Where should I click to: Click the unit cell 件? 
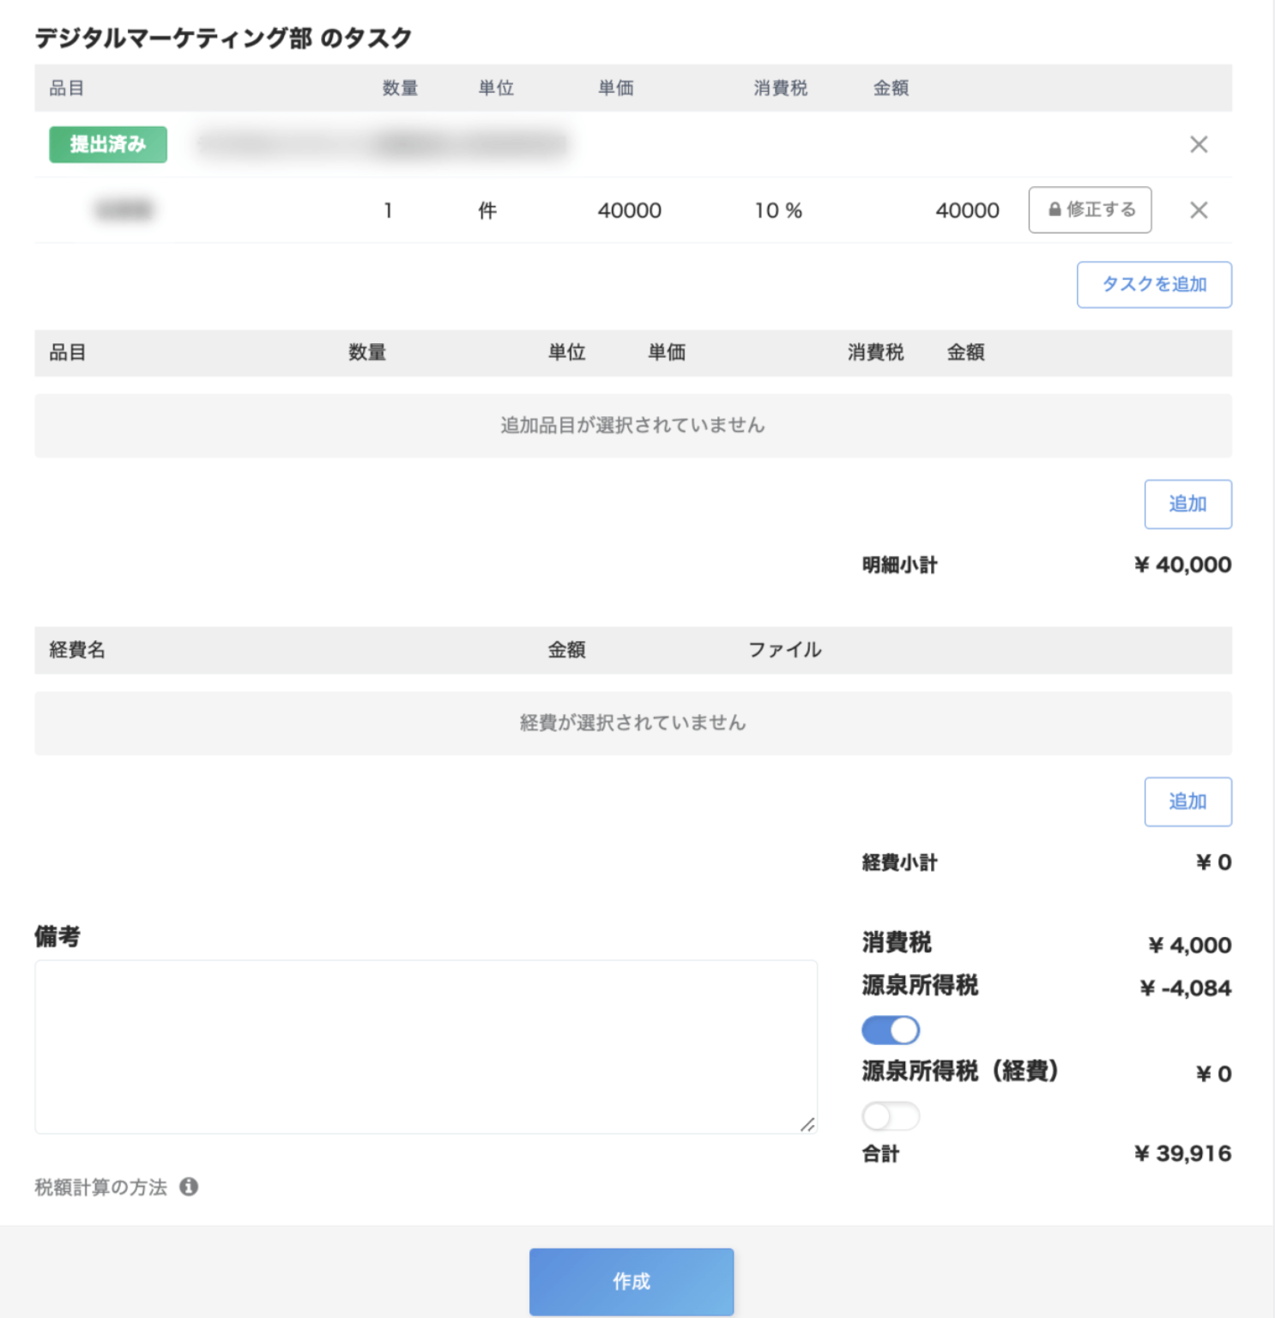point(487,210)
